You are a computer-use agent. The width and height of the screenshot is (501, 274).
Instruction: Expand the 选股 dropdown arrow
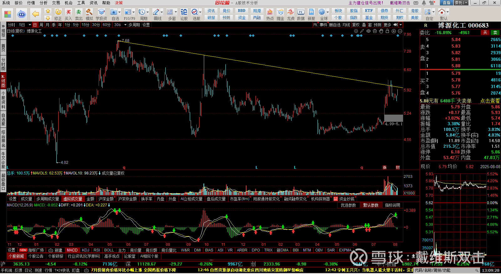(x=200, y=12)
